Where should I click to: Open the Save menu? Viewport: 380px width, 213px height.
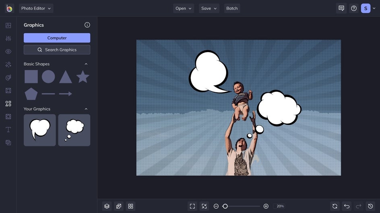pyautogui.click(x=209, y=8)
